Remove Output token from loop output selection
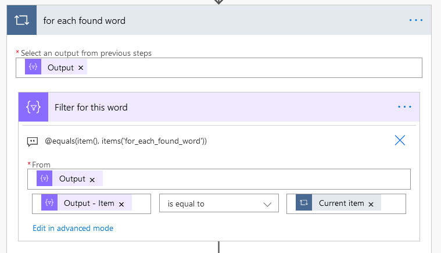441x253 pixels. 81,68
